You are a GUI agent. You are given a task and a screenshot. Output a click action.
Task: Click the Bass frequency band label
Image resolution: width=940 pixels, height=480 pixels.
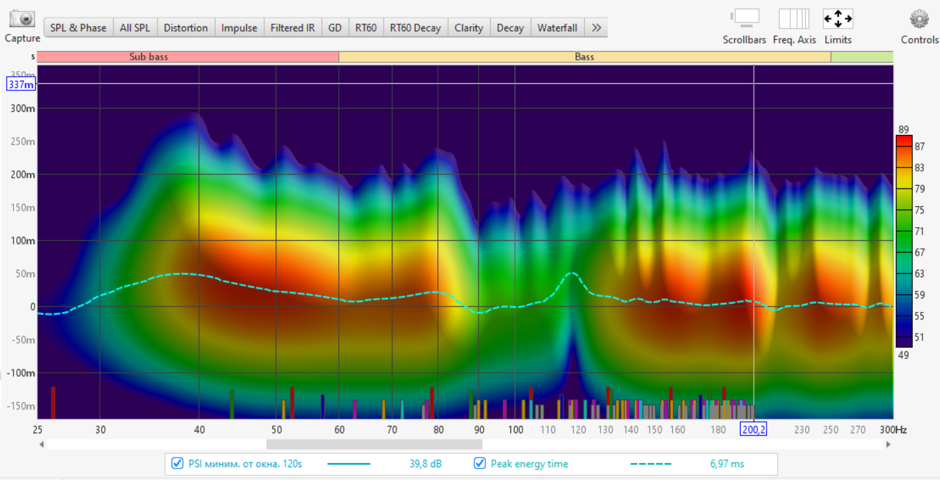[585, 57]
